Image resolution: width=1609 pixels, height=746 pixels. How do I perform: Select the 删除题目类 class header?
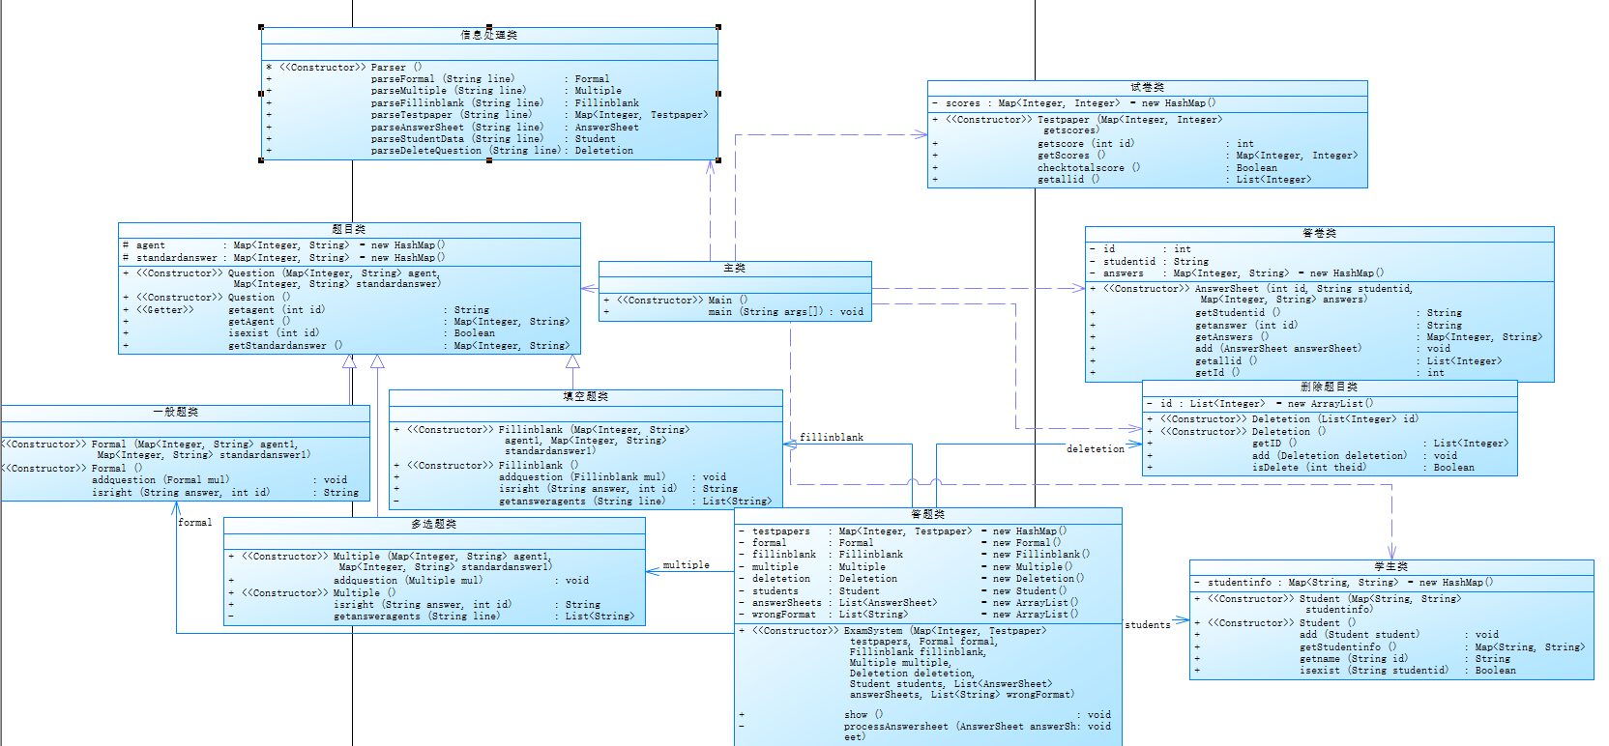[1330, 387]
